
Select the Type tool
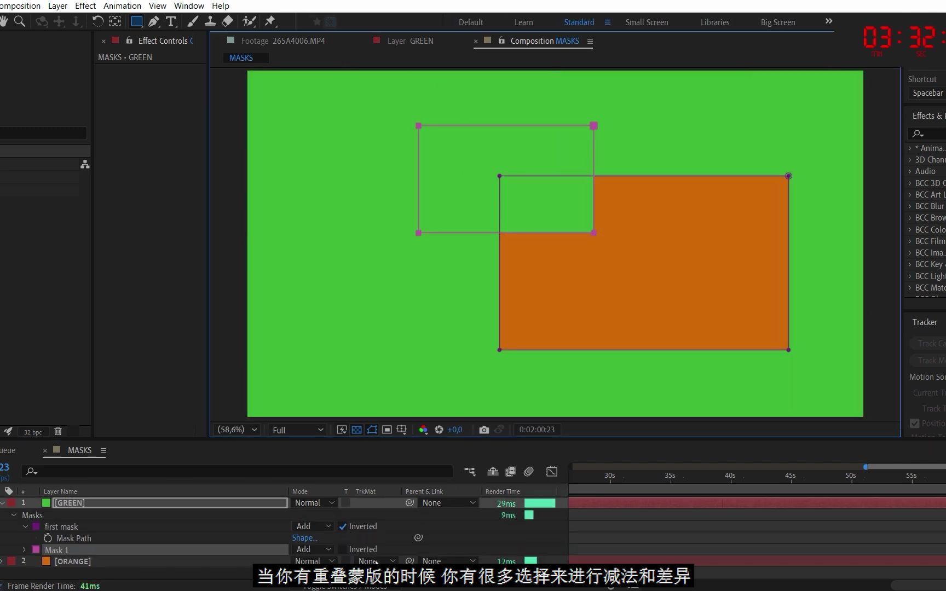[x=171, y=21]
